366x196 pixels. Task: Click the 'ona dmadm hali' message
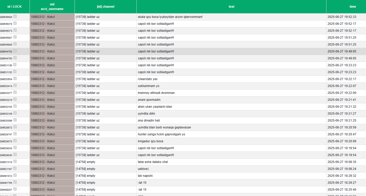point(149,121)
